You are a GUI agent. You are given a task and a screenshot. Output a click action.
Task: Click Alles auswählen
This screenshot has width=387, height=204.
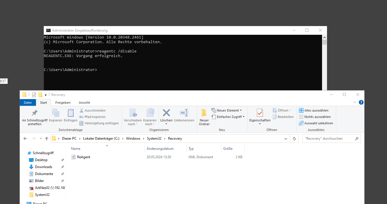pos(314,110)
